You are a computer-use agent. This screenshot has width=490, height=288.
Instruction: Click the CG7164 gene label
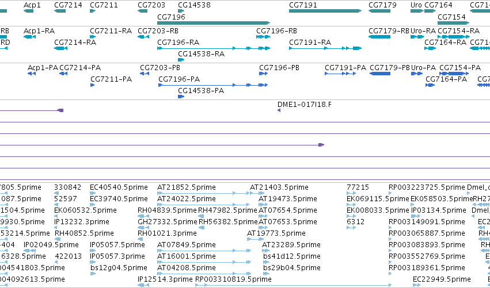(x=438, y=5)
